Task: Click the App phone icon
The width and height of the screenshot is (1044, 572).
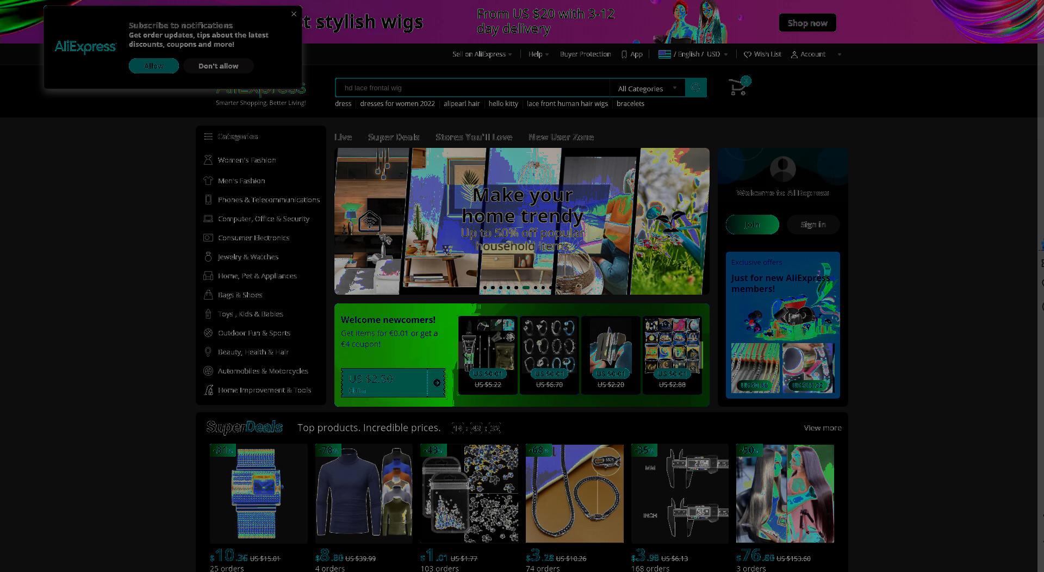Action: [x=624, y=54]
